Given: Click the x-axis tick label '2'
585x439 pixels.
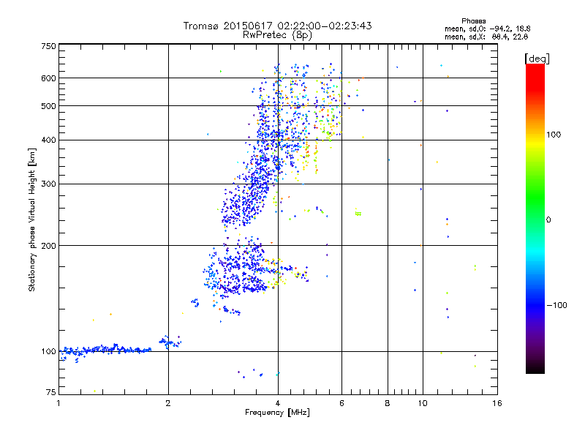Looking at the screenshot, I should pos(168,403).
